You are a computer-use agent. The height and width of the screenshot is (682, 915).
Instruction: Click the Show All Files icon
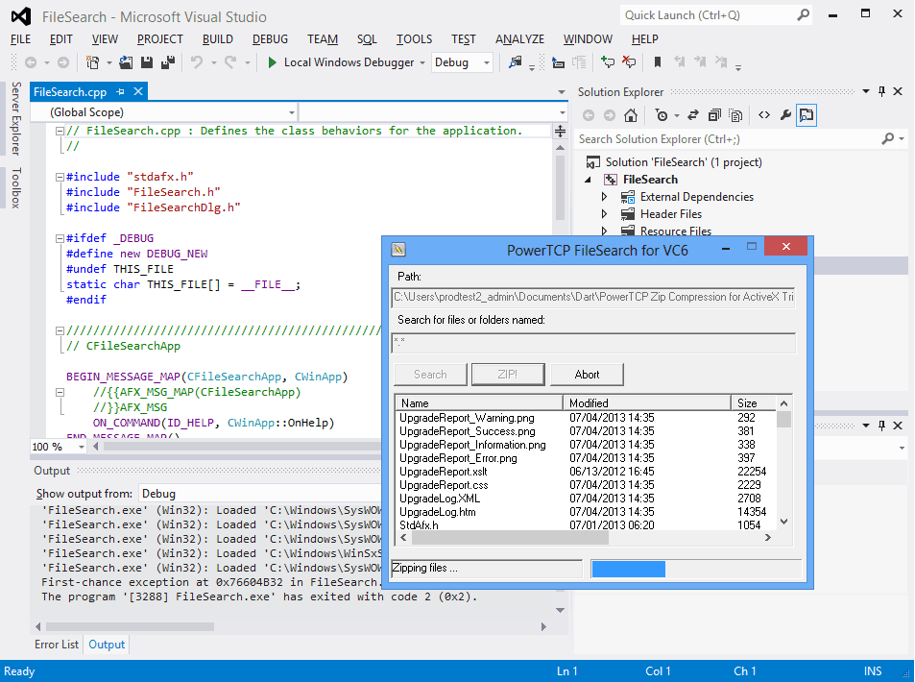point(735,115)
